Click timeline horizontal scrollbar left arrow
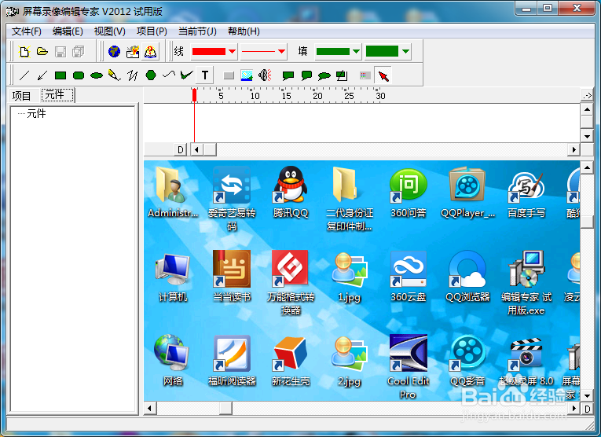This screenshot has width=601, height=437. click(x=197, y=149)
